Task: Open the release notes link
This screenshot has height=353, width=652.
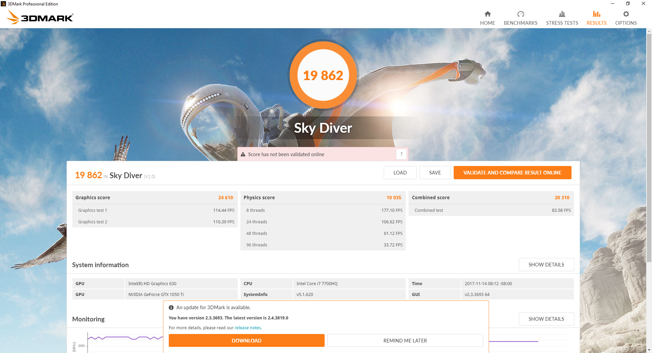Action: 248,328
